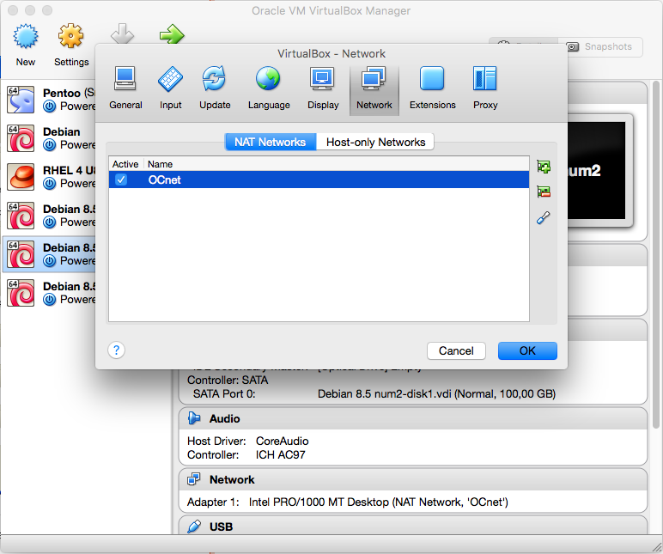
Task: Open the Update preferences pane
Action: (215, 88)
